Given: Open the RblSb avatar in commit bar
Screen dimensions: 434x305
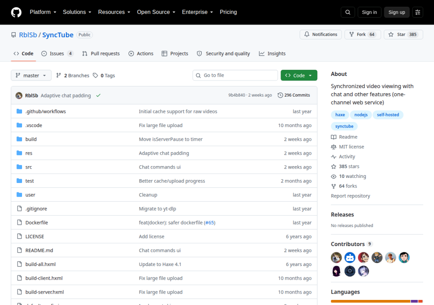Looking at the screenshot, I should pyautogui.click(x=19, y=95).
